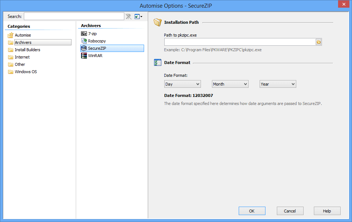Click the Robocopy icon in Archivers list
352x222 pixels.
(x=84, y=41)
